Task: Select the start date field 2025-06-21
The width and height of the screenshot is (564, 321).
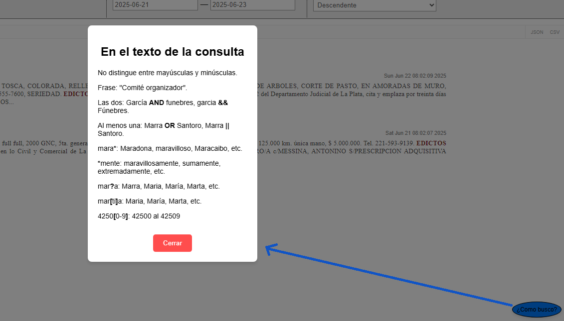Action: (155, 5)
